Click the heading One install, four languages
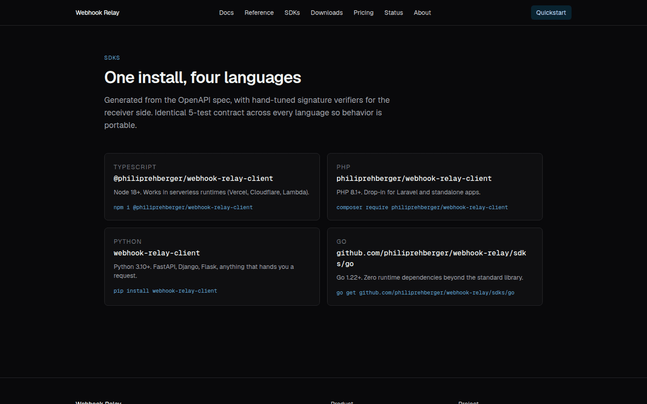Image resolution: width=647 pixels, height=404 pixels. tap(203, 78)
